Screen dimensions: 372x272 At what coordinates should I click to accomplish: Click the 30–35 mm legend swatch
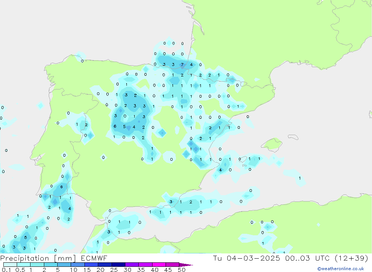(x=132, y=265)
